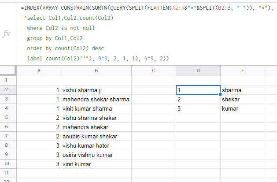
Task: Click cell D3 with value 2
Action: pos(198,99)
